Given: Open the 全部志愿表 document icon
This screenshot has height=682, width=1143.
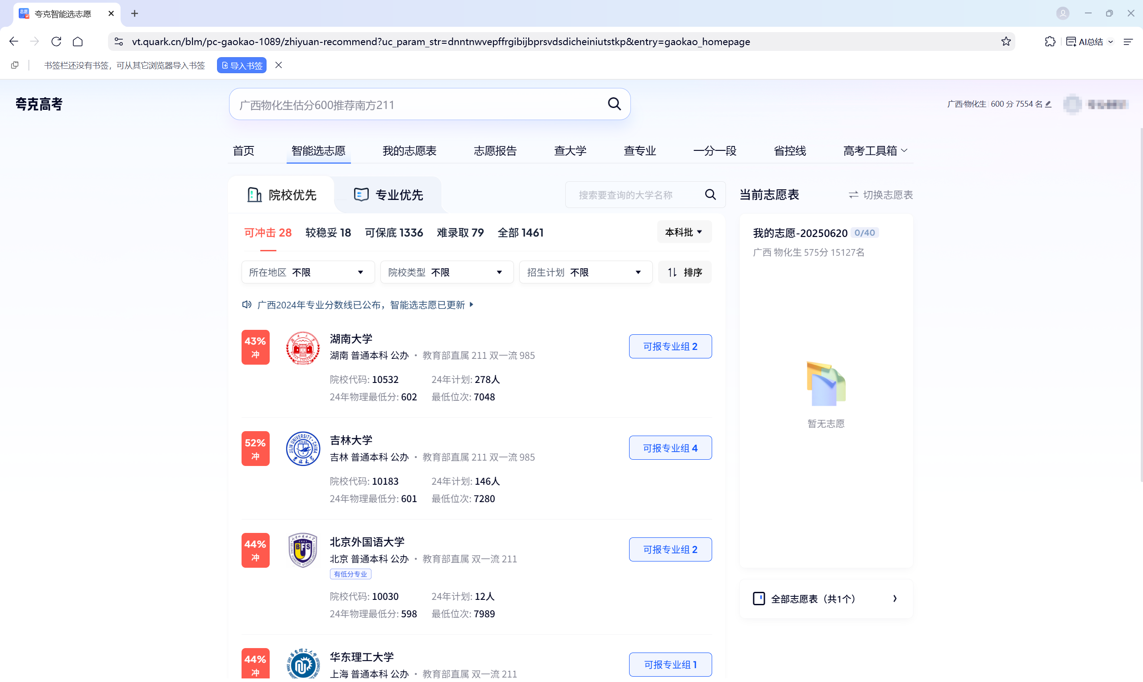Looking at the screenshot, I should tap(759, 599).
